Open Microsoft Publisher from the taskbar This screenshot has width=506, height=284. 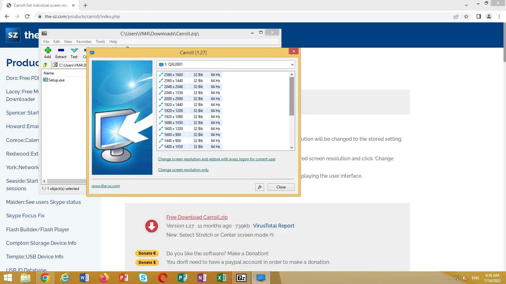182,278
